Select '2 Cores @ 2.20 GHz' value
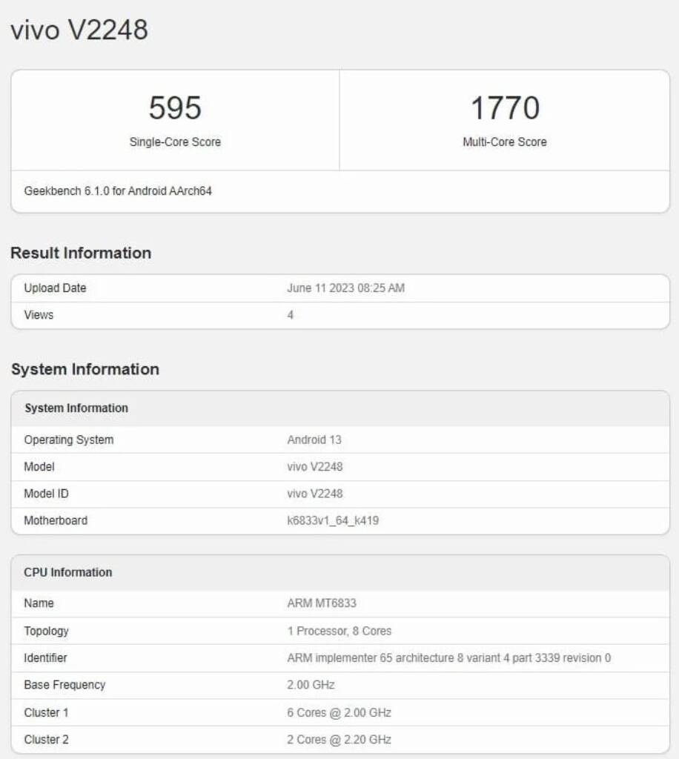The width and height of the screenshot is (679, 759). (339, 740)
